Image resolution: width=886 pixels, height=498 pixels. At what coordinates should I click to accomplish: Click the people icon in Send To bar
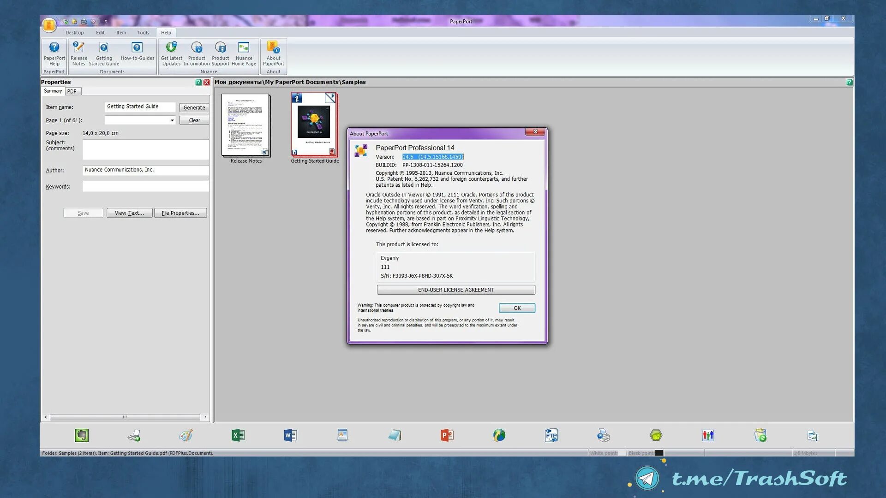708,435
